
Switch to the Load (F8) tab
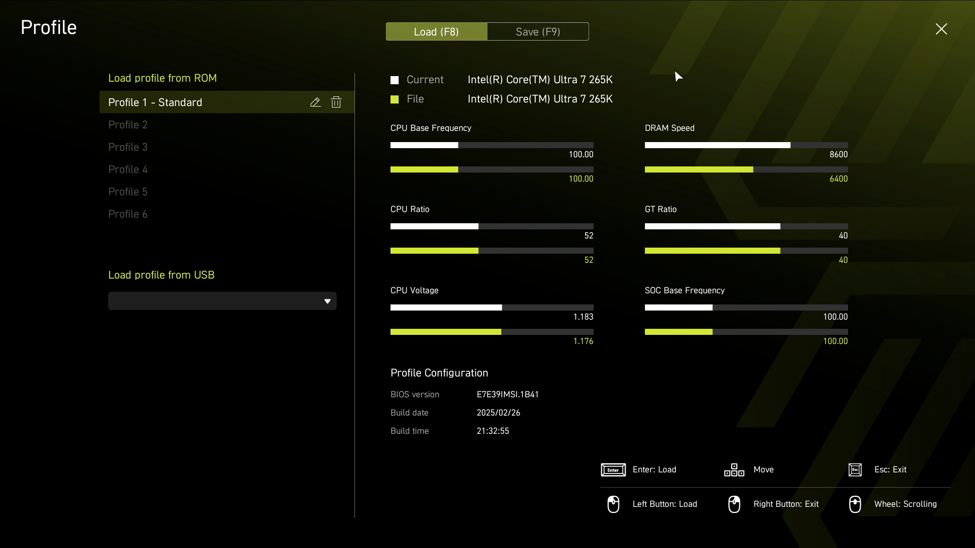pyautogui.click(x=436, y=31)
